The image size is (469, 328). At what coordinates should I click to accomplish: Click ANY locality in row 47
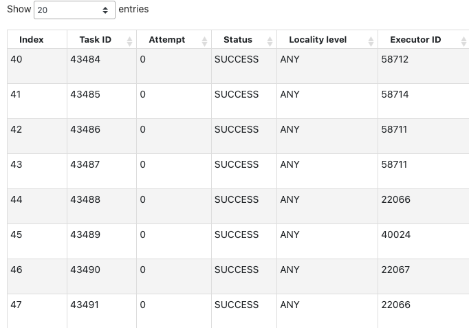point(290,305)
